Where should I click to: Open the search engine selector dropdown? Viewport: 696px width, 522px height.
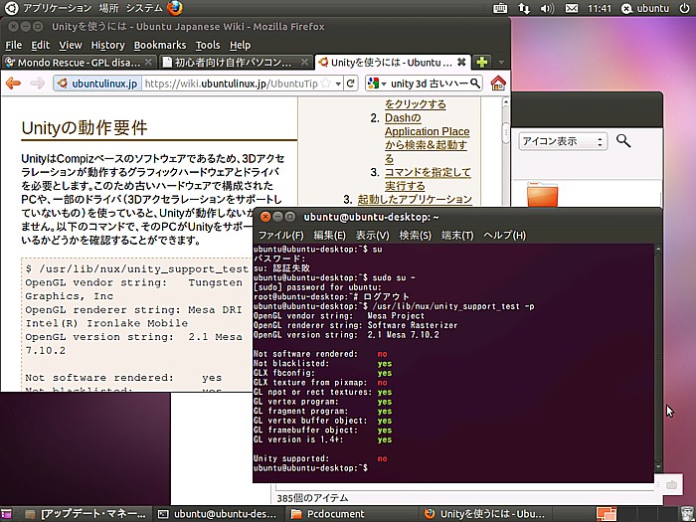[x=377, y=83]
